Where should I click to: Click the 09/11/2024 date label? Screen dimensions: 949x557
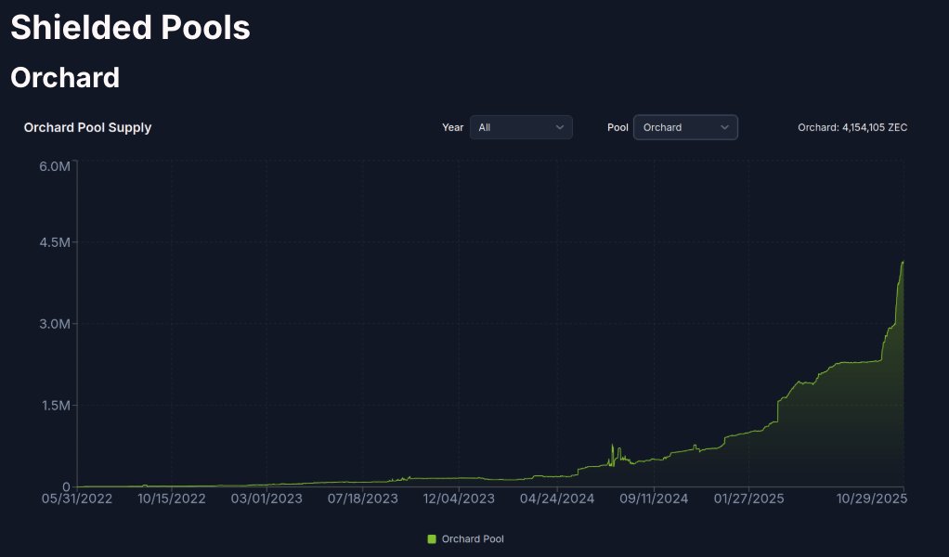[654, 499]
